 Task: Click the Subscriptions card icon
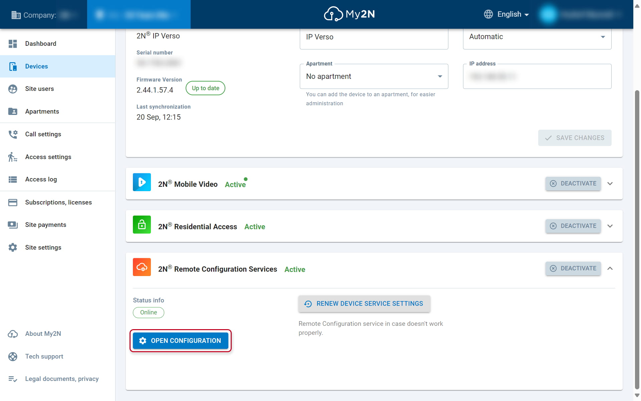[13, 203]
